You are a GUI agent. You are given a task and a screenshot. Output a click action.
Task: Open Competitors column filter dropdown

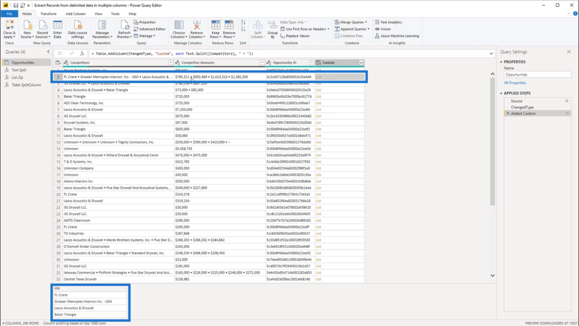[x=171, y=63]
